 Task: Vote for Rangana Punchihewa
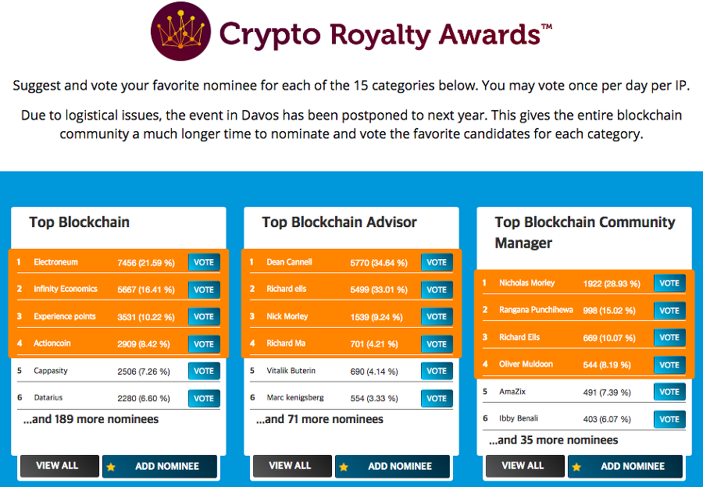pyautogui.click(x=669, y=311)
